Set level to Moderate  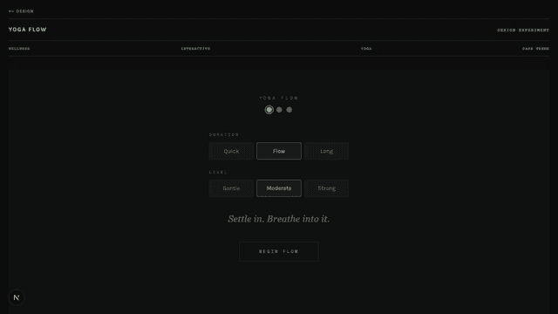279,188
